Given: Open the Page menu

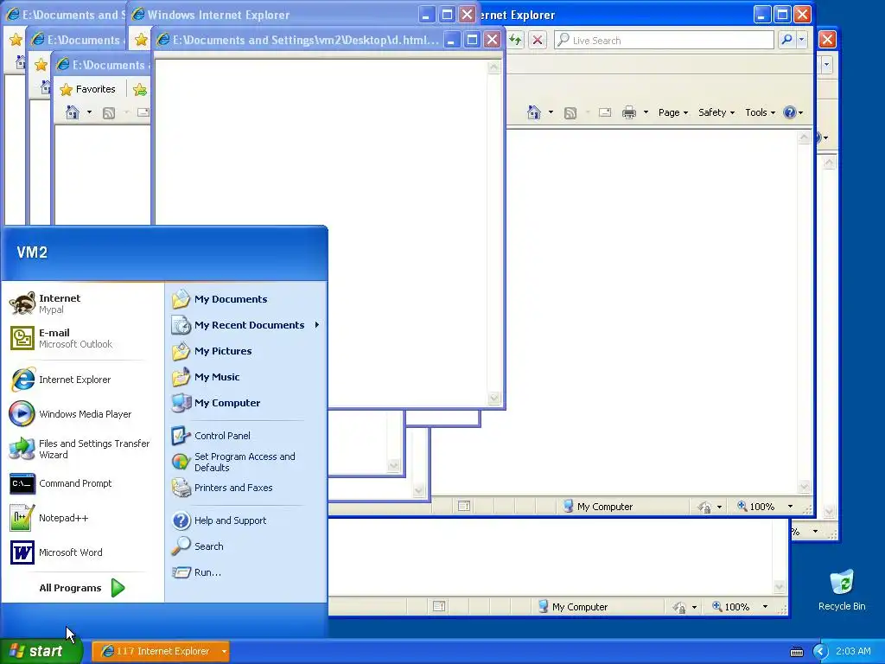Looking at the screenshot, I should pyautogui.click(x=673, y=112).
